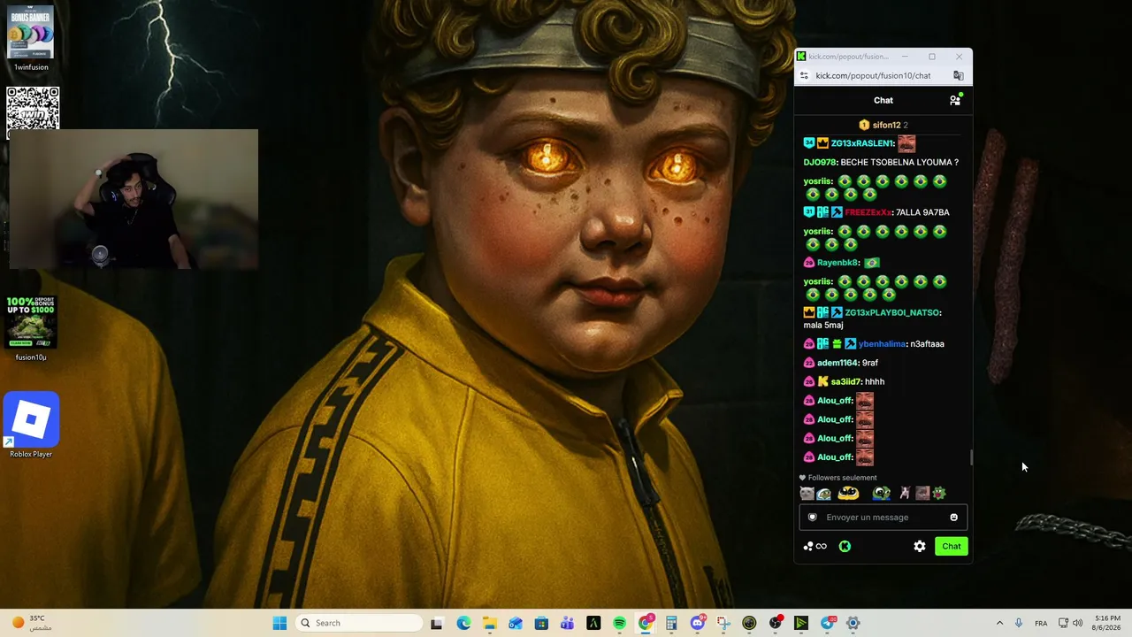Click the translate page icon in address bar

(958, 75)
